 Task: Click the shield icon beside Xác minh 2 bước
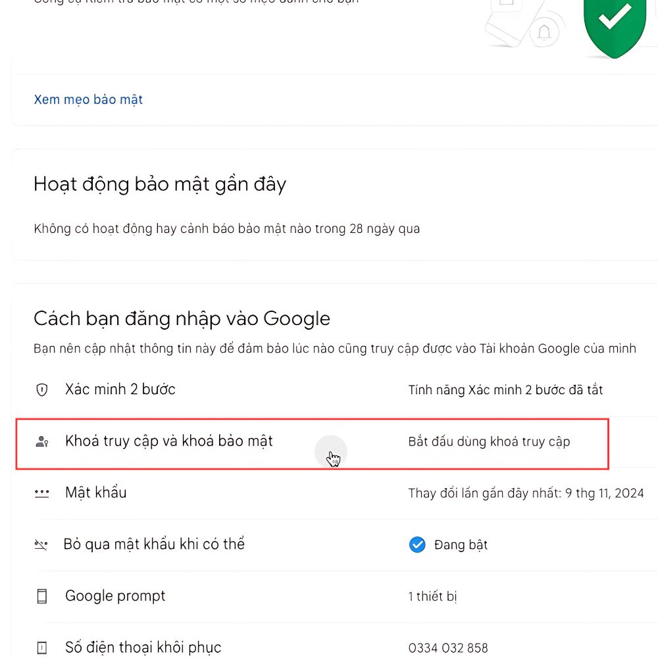click(x=42, y=390)
